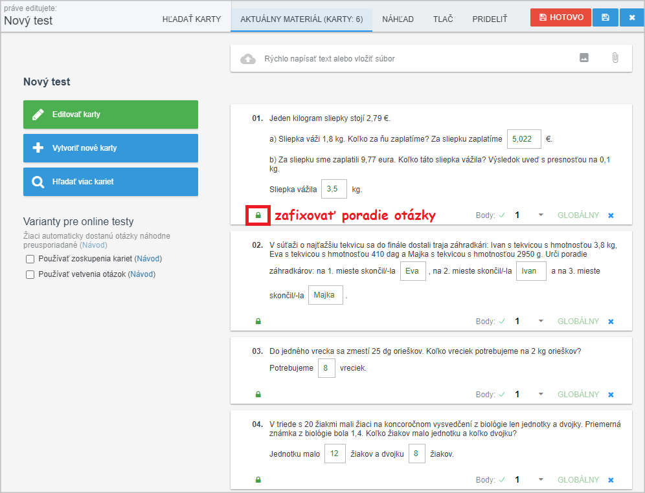Viewport: 645px width, 493px height.
Task: Click padlock icon under question 02
Action: (x=258, y=322)
